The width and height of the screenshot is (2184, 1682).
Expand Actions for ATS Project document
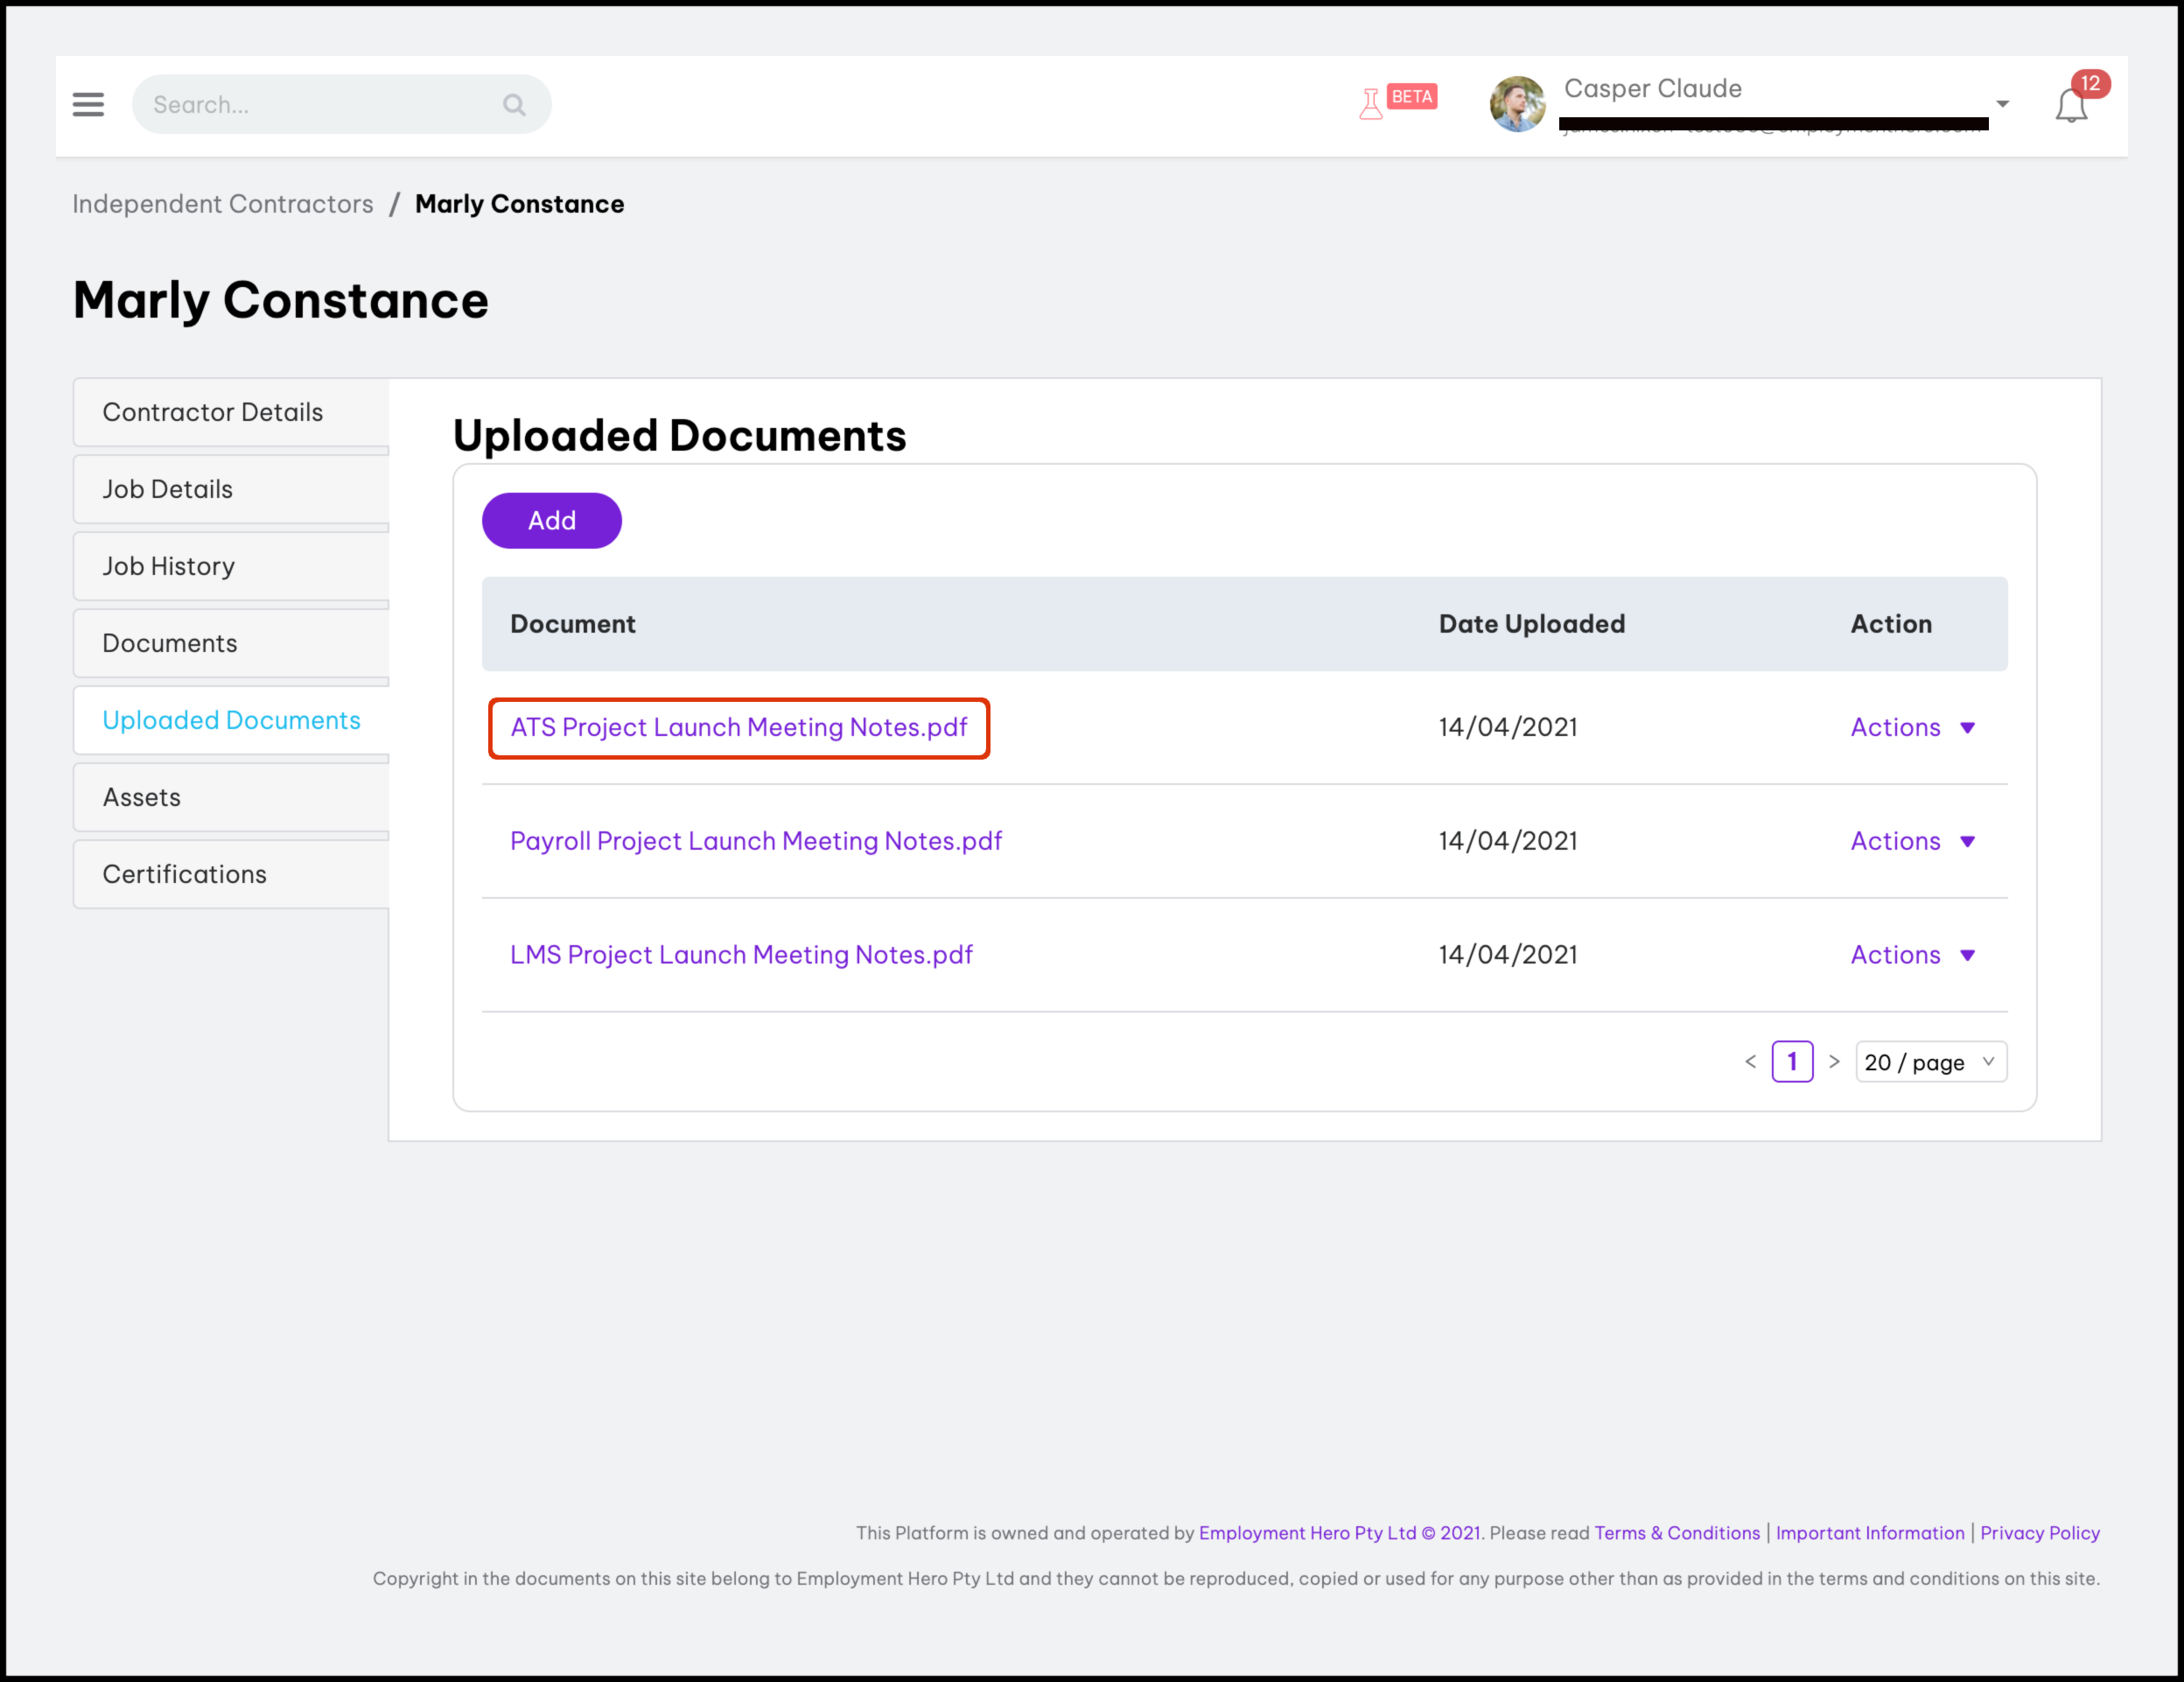(1912, 727)
